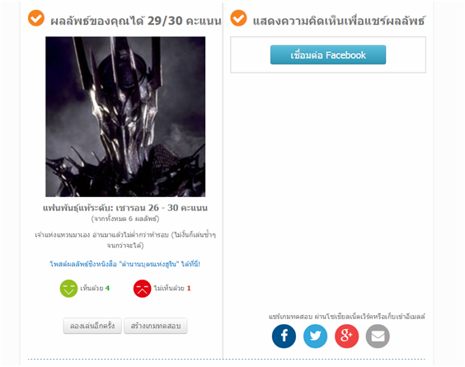The image size is (465, 367).
Task: Click the 29/30 score heading text
Action: click(x=136, y=21)
